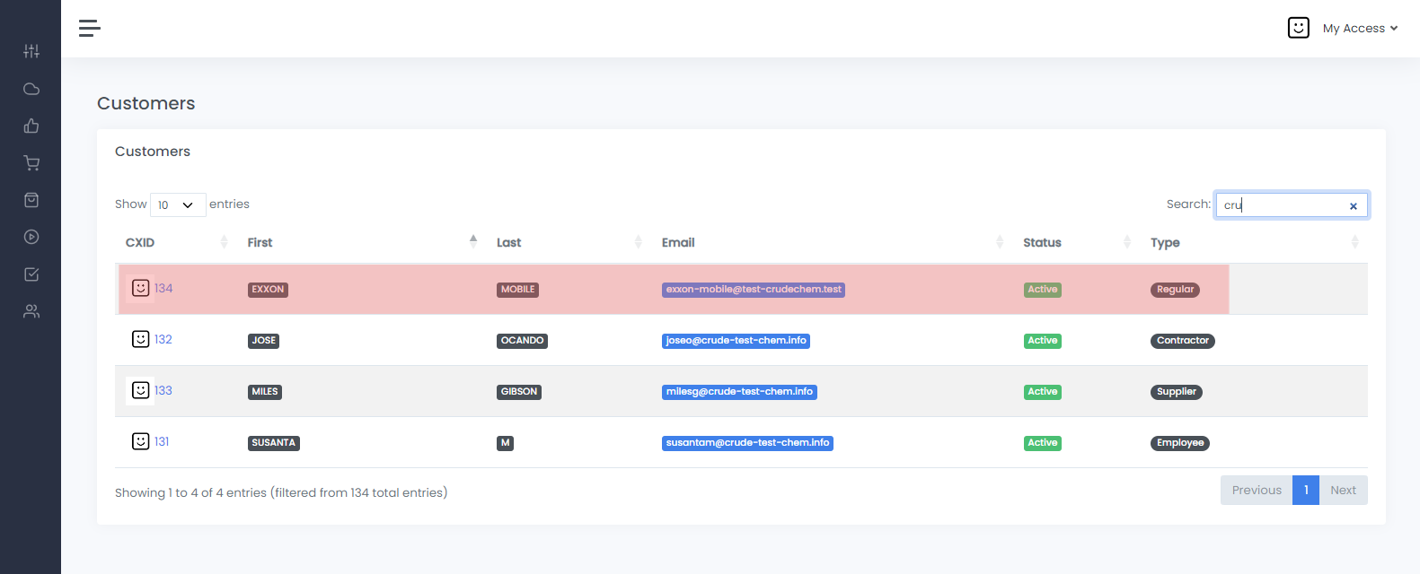The height and width of the screenshot is (574, 1420).
Task: Expand the My Access dropdown
Action: (1359, 29)
